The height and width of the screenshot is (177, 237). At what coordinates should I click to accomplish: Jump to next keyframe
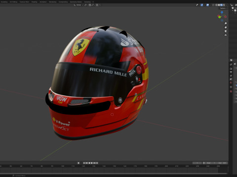click(94, 163)
